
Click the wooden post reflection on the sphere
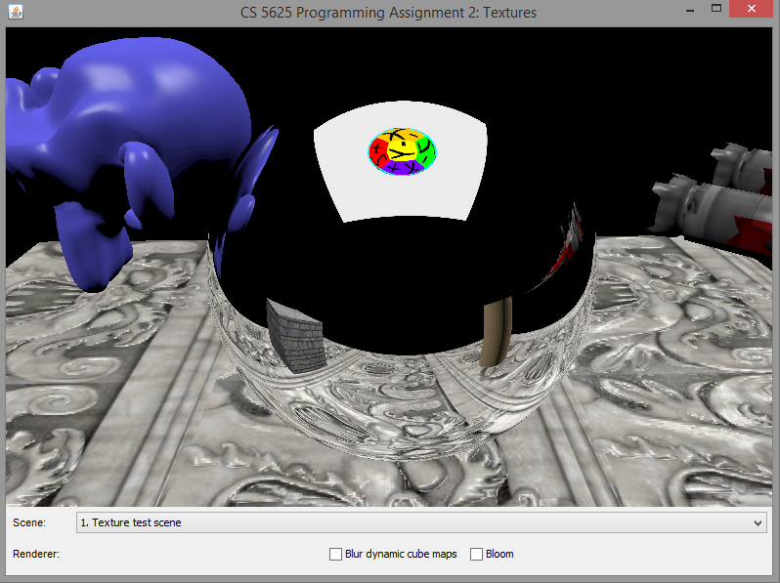click(498, 332)
